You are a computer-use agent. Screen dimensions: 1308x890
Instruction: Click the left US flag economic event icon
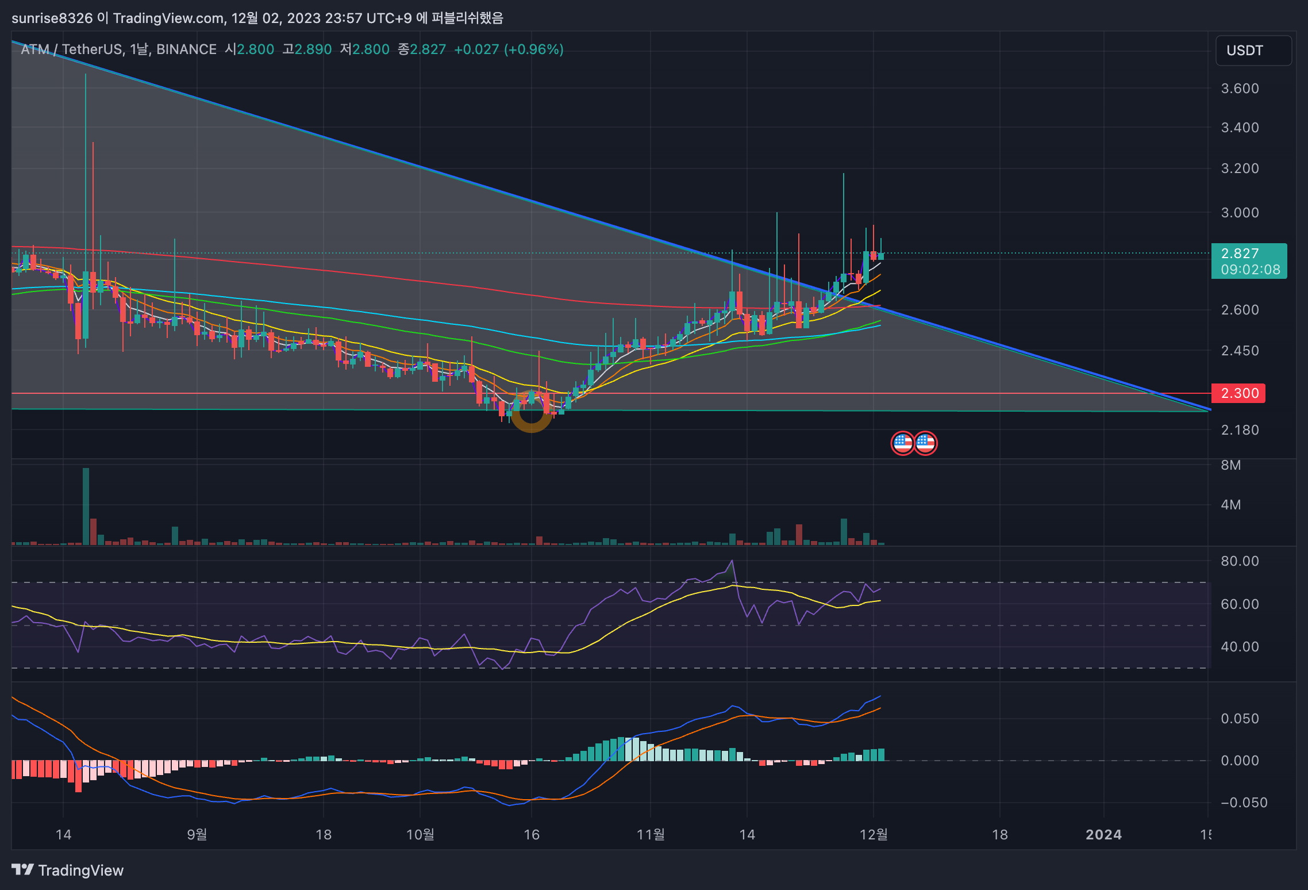[x=902, y=443]
